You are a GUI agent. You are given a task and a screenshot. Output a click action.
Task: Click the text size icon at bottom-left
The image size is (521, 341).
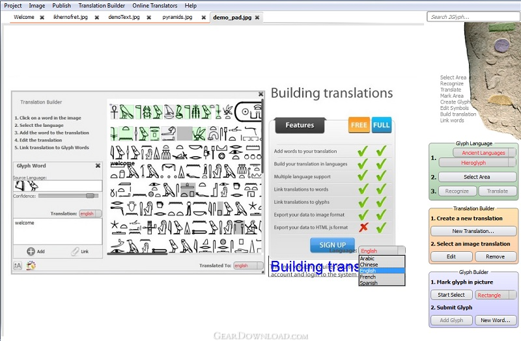pos(18,265)
